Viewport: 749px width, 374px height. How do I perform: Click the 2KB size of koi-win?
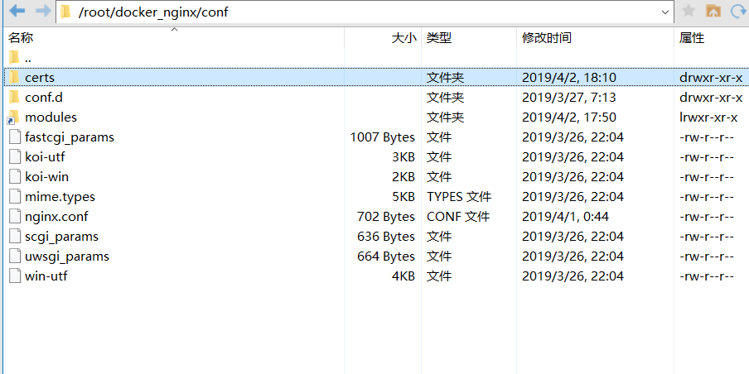tap(403, 177)
